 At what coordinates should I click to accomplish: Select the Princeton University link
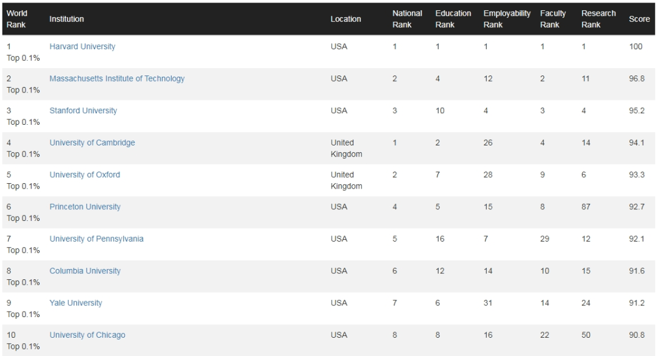(85, 207)
